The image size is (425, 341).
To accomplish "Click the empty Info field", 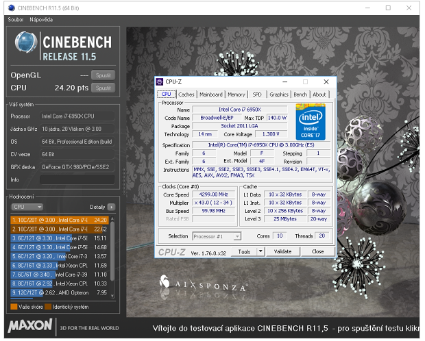I will click(x=77, y=179).
